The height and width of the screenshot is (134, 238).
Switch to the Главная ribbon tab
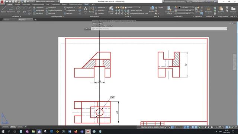[9, 4]
